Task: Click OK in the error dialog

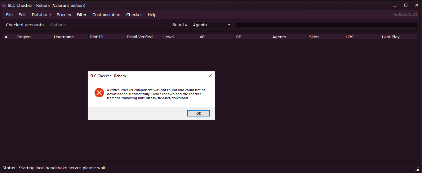Action: point(199,113)
